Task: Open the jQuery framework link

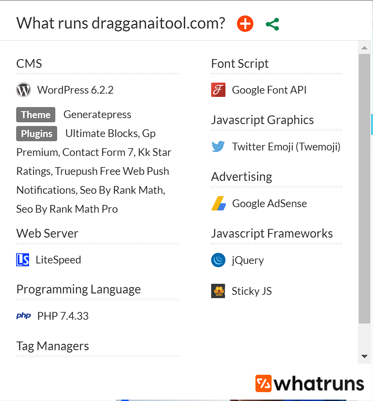Action: (248, 261)
